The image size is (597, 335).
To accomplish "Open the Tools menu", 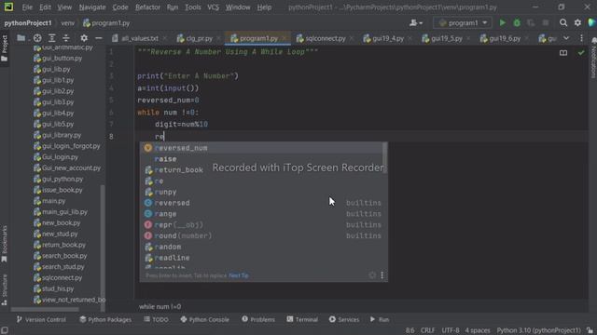I will coord(193,7).
